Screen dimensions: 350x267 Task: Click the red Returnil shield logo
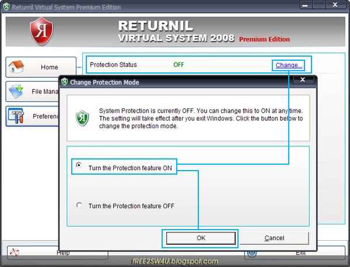coord(41,32)
